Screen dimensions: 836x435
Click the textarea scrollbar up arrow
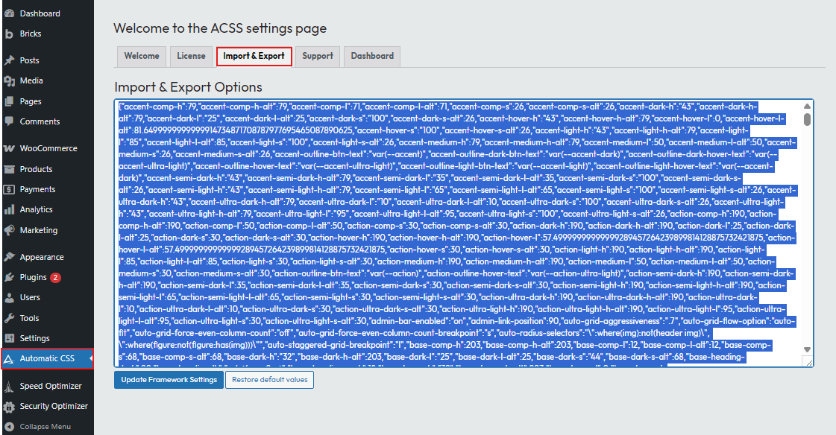(x=807, y=106)
